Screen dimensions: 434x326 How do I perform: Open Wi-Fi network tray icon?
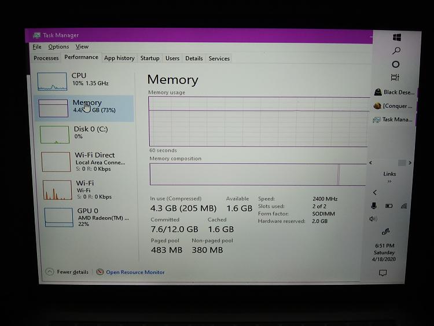(x=404, y=206)
